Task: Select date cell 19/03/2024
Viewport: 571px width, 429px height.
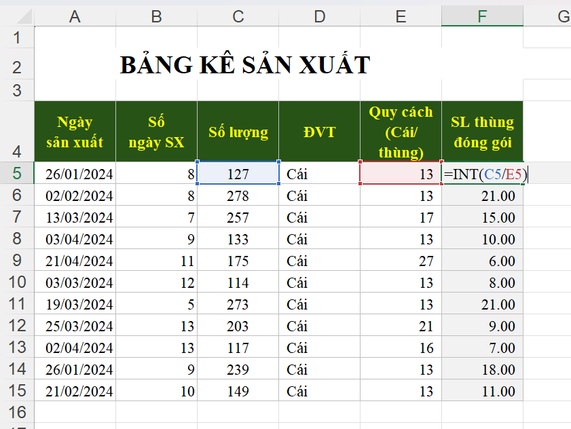Action: [75, 303]
